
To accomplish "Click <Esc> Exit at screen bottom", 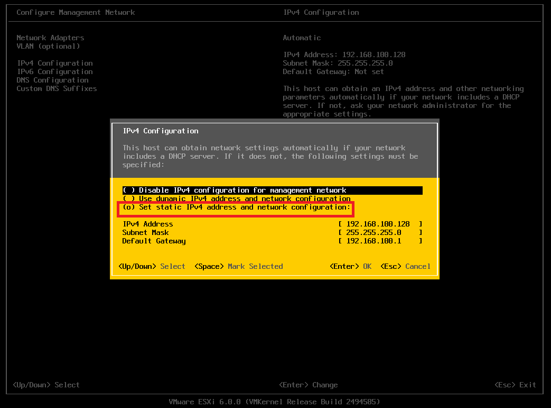I will point(515,385).
